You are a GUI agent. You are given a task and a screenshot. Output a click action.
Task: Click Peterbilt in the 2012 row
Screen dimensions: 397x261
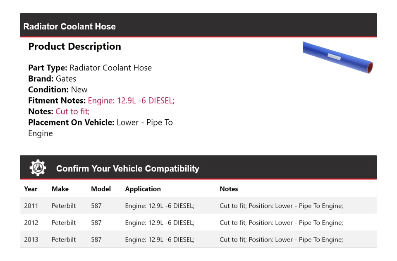(x=64, y=223)
